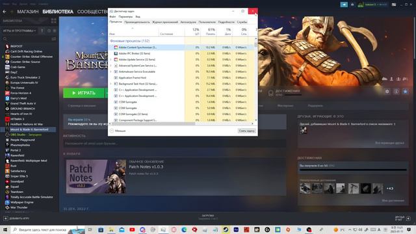Open the Магазин tab in Steam
The image size is (416, 234).
[x=28, y=12]
